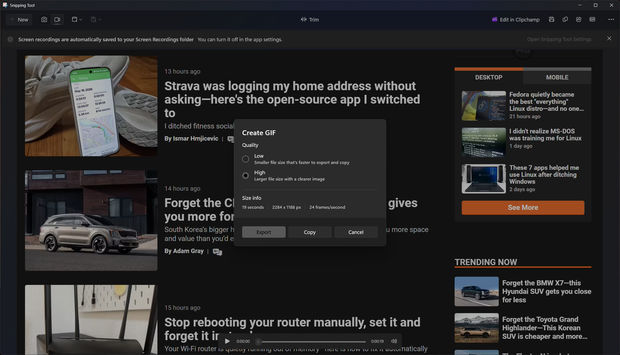Click the "24 frames/second" value
This screenshot has height=355, width=620.
click(x=327, y=207)
